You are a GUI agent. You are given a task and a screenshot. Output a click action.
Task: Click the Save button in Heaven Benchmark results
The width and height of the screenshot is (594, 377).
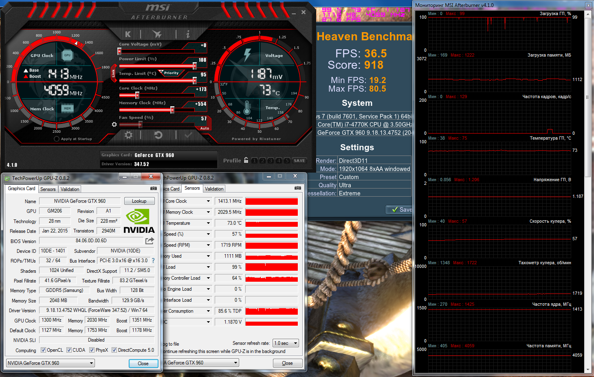(x=399, y=210)
